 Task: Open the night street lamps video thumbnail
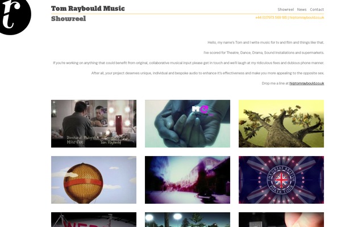[188, 220]
